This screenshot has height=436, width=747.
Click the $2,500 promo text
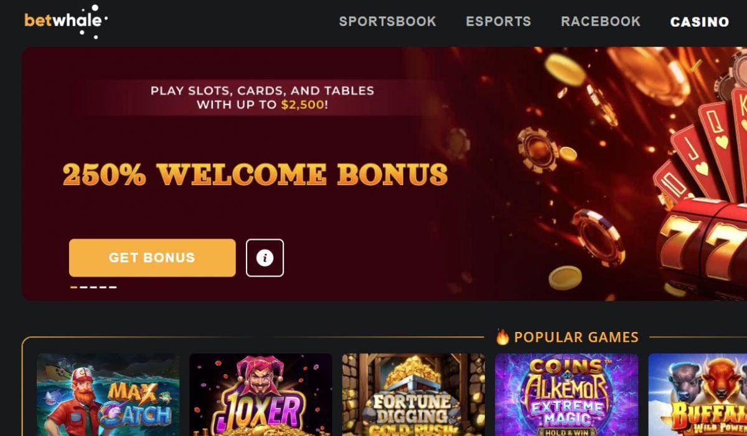tap(303, 105)
